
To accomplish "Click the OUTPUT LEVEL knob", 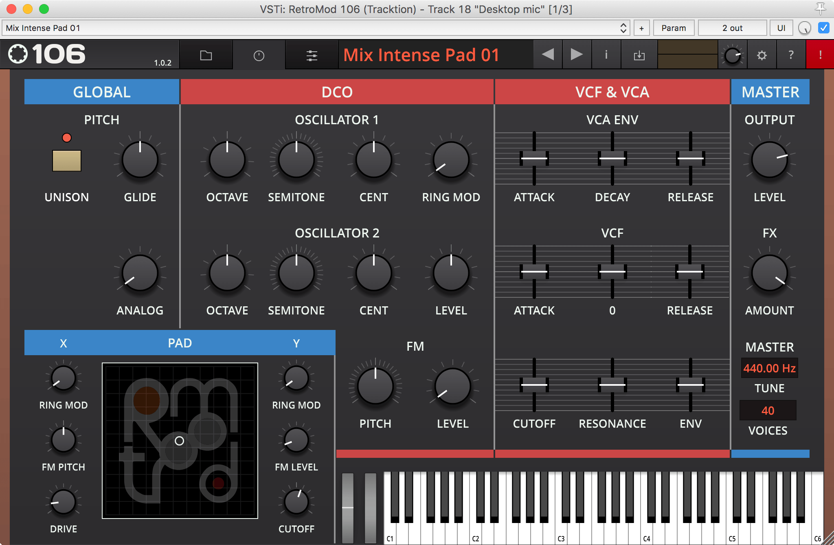I will pyautogui.click(x=770, y=159).
